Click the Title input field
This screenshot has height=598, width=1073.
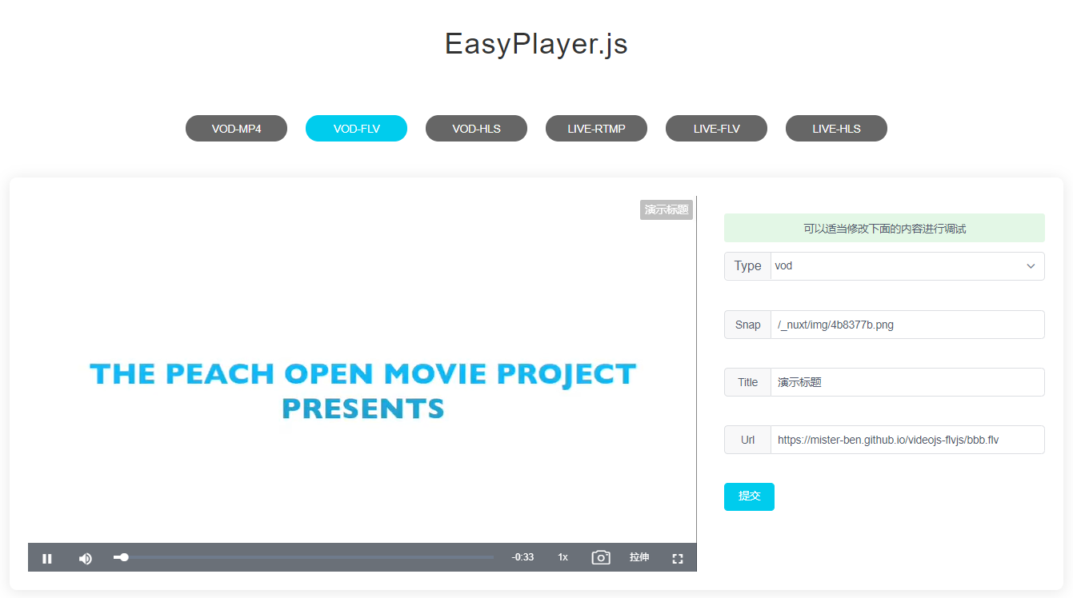(907, 382)
